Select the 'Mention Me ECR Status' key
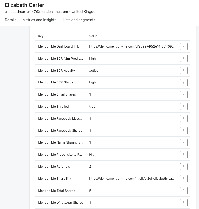Viewport: 199px width, 209px height. point(56,82)
